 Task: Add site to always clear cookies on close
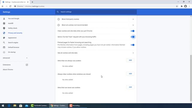[x=130, y=73]
